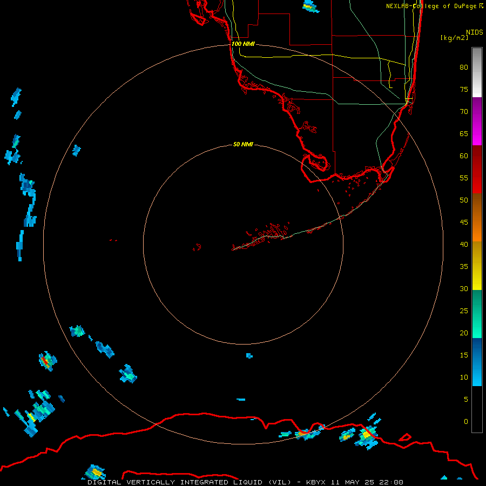Screen dimensions: 486x486
Task: Click the 65 value on the VIL scale
Action: pos(464,134)
